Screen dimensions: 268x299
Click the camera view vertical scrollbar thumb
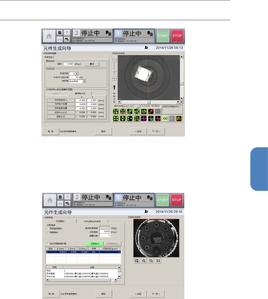pos(182,83)
